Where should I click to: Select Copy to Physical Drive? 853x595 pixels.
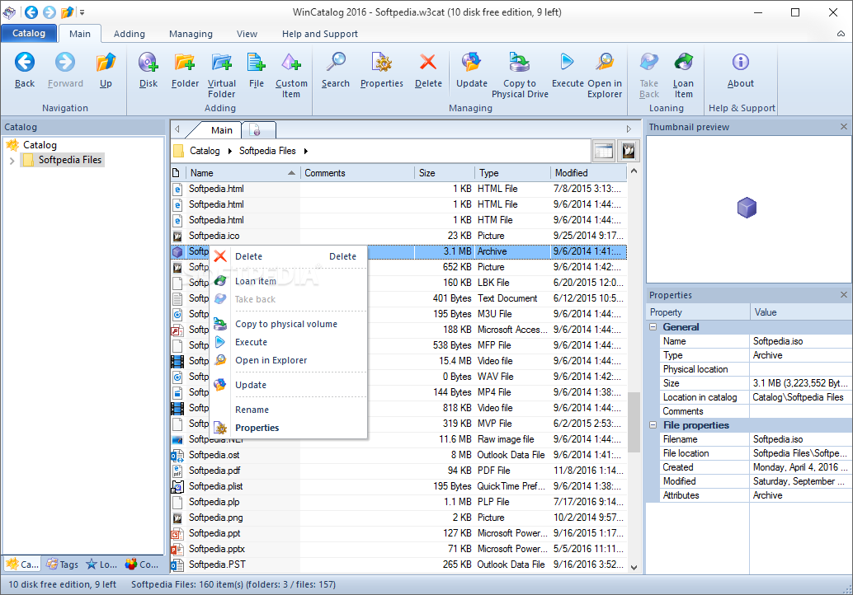click(520, 75)
